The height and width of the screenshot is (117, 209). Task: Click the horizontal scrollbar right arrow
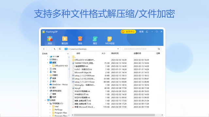[x=162, y=115]
